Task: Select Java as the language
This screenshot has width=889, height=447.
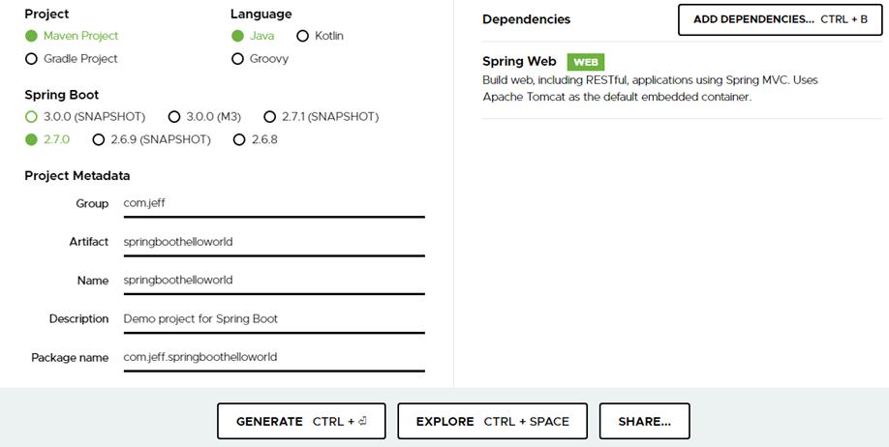Action: (x=238, y=36)
